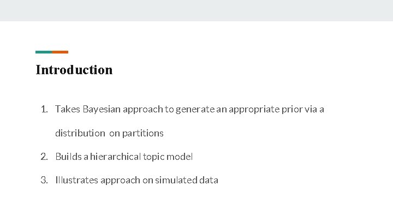
Task: Click the list number 2 marker
Action: pos(44,157)
